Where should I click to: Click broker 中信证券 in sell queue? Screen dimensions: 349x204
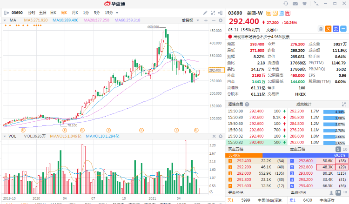click(327, 200)
